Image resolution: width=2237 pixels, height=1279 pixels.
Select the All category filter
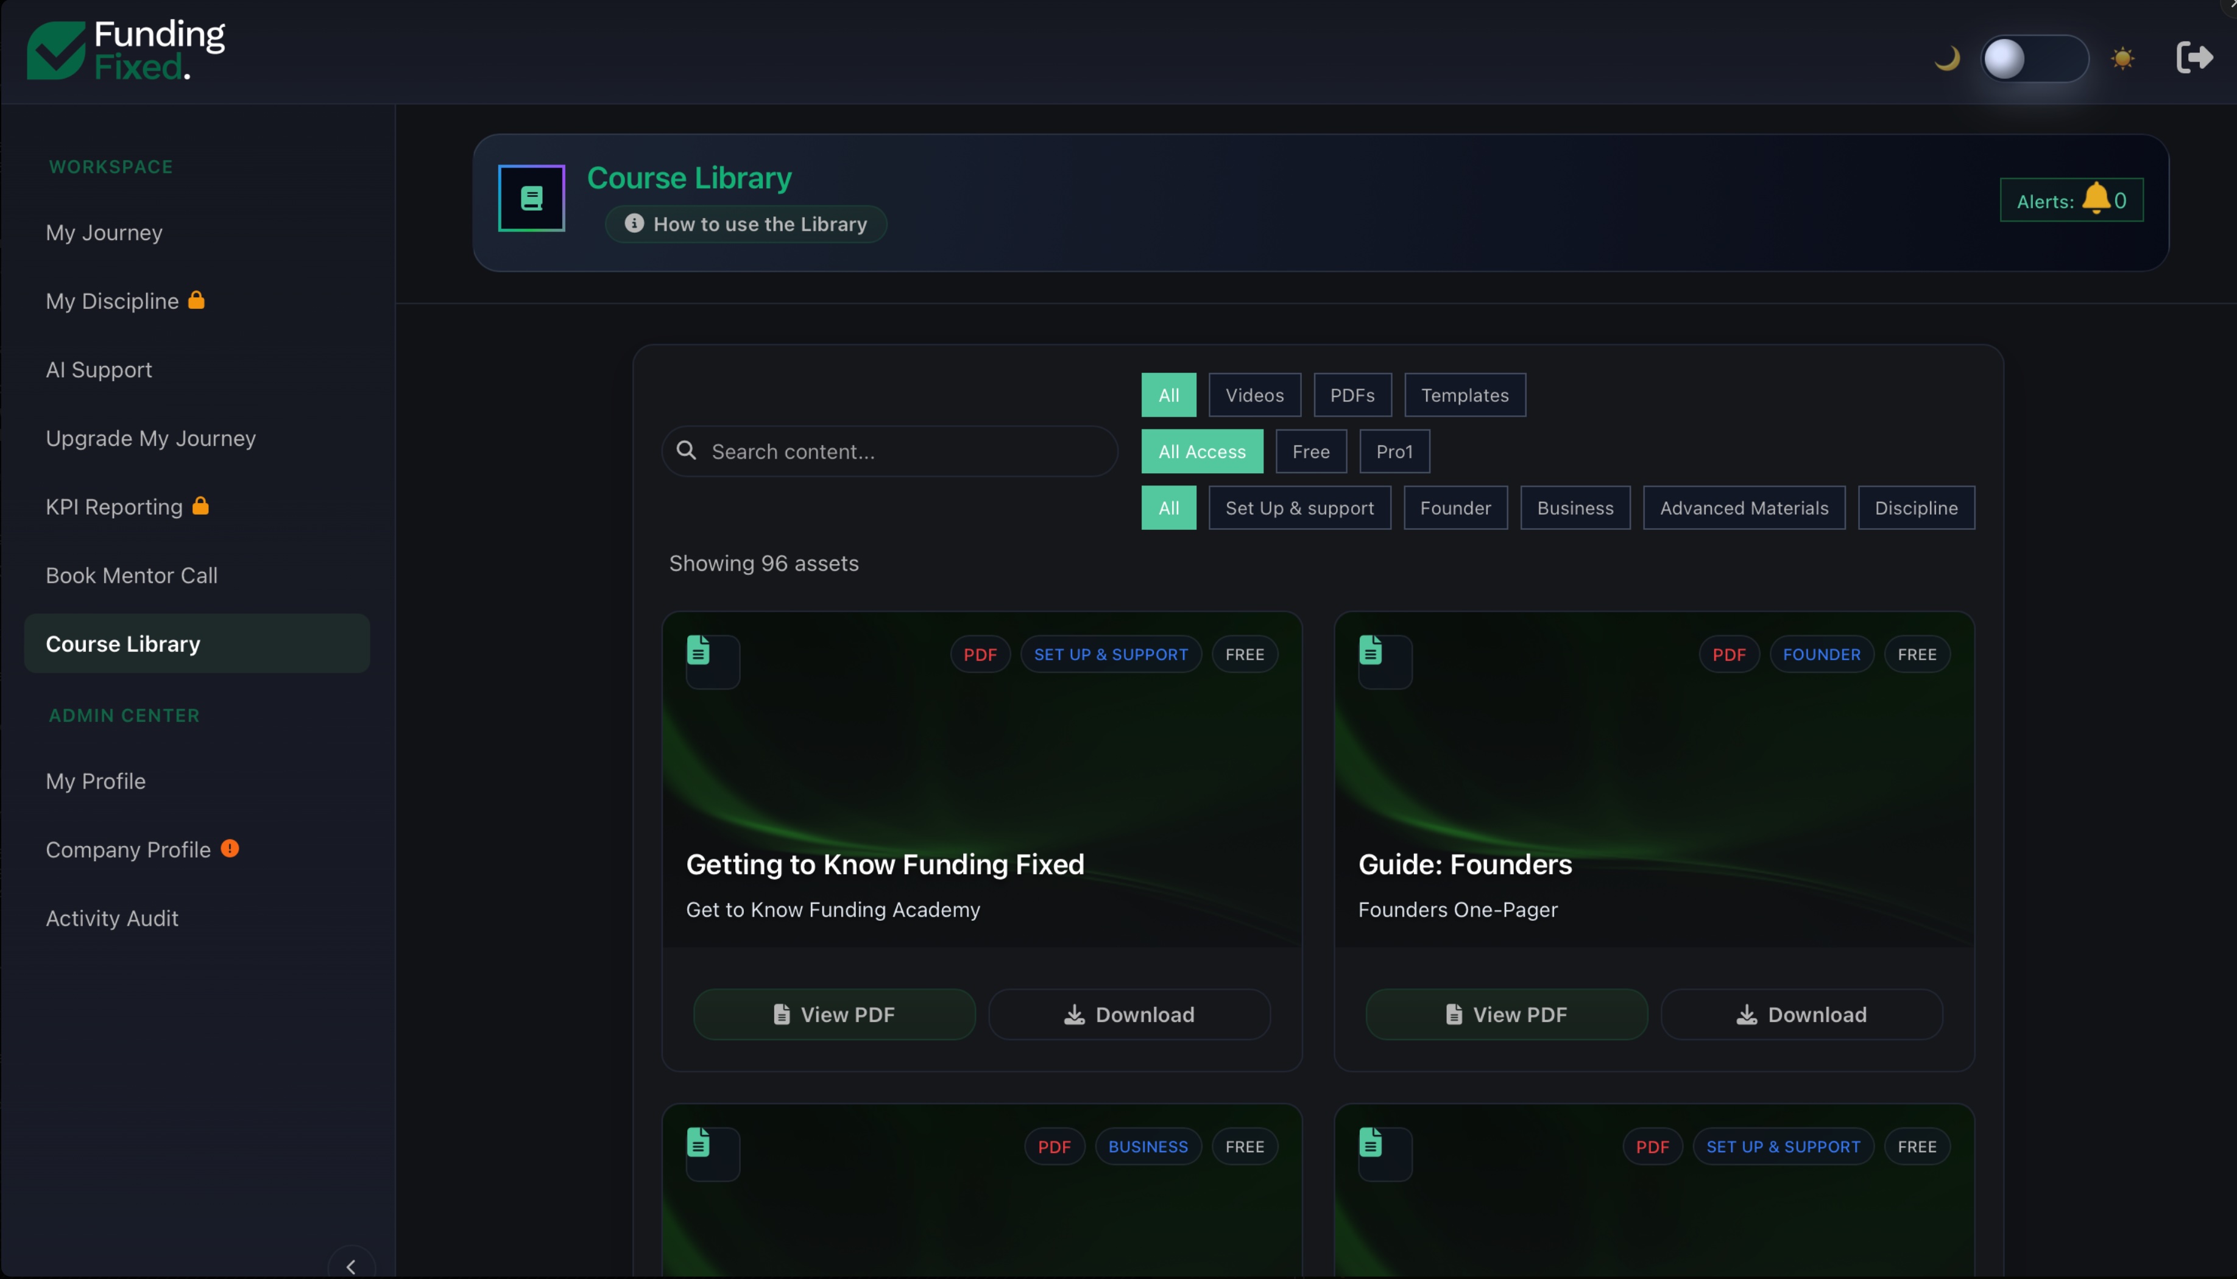1168,508
